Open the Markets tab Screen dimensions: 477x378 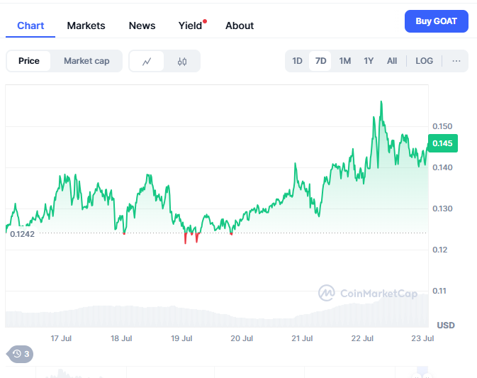point(86,26)
